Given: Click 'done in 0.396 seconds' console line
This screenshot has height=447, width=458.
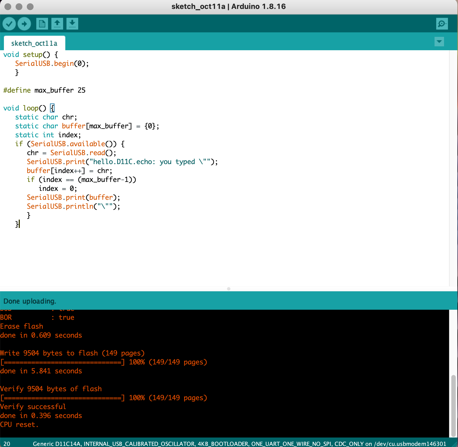Looking at the screenshot, I should point(41,415).
